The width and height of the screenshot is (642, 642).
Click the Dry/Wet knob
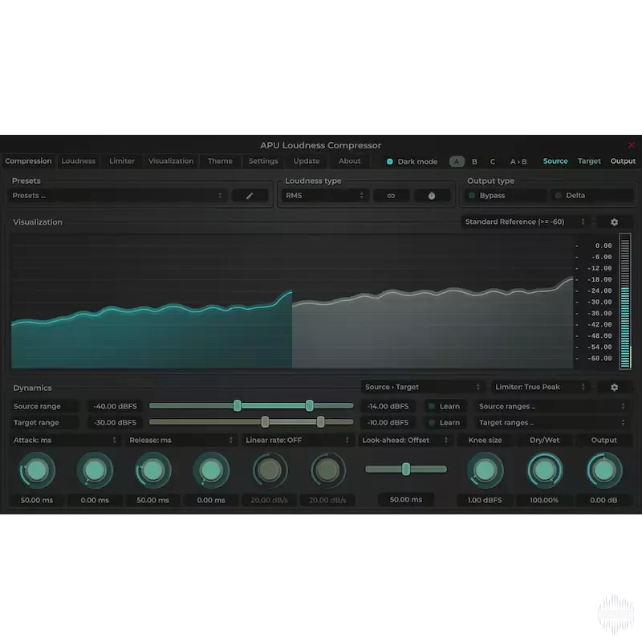[545, 470]
